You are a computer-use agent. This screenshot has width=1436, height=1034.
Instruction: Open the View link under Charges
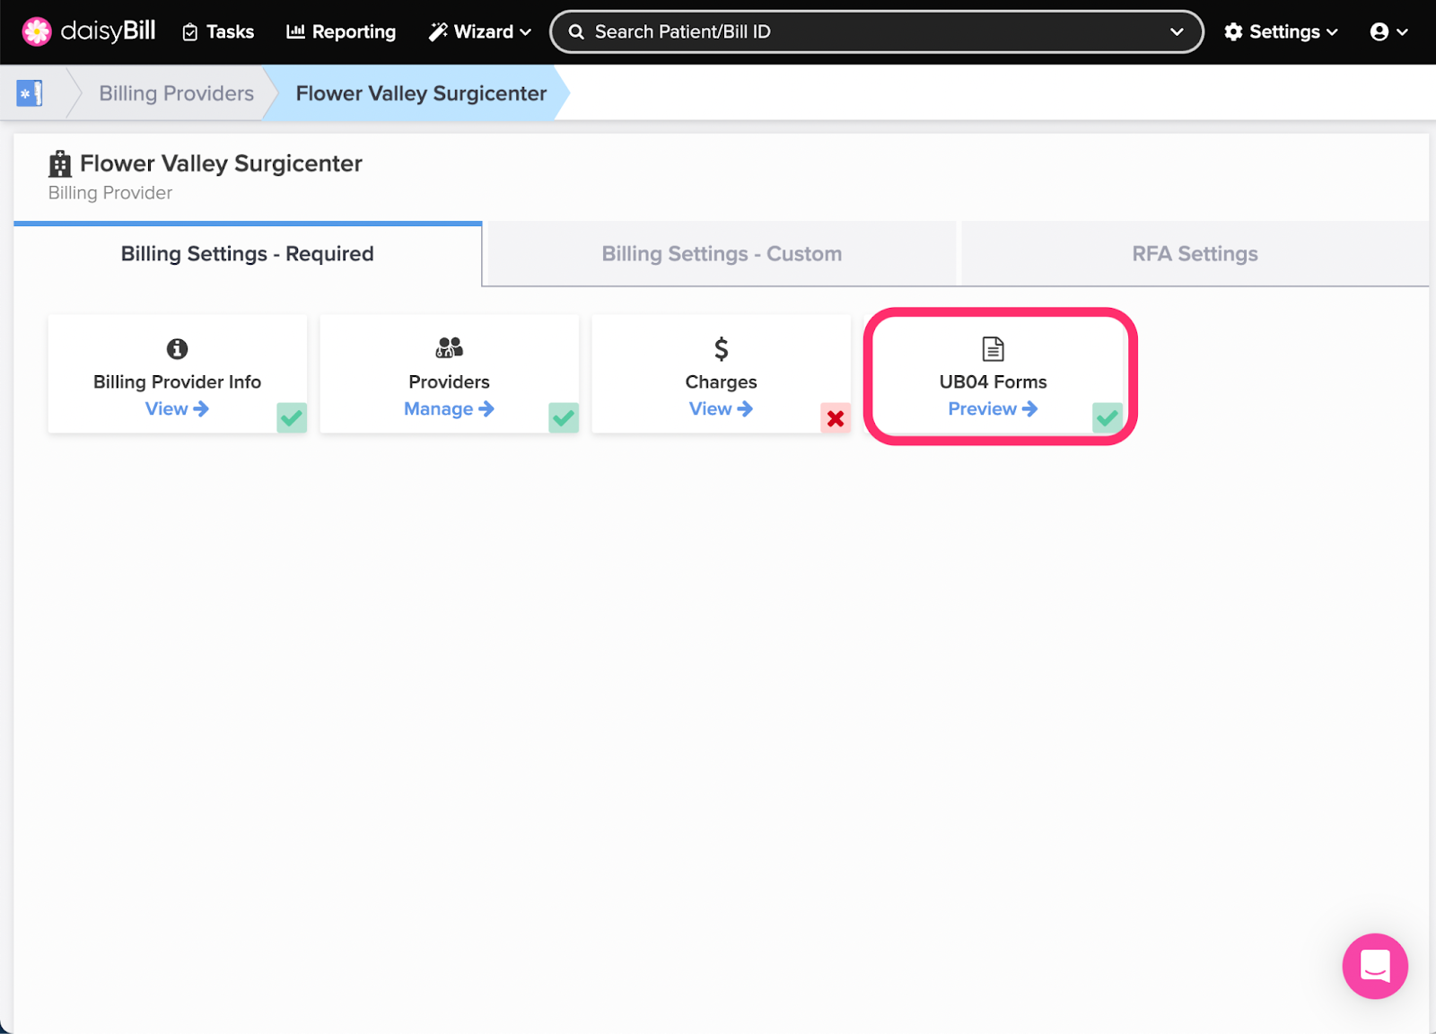(721, 408)
